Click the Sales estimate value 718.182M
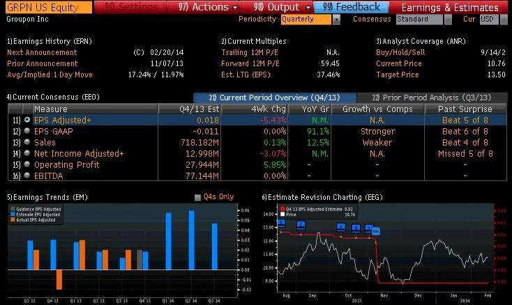 click(x=199, y=142)
